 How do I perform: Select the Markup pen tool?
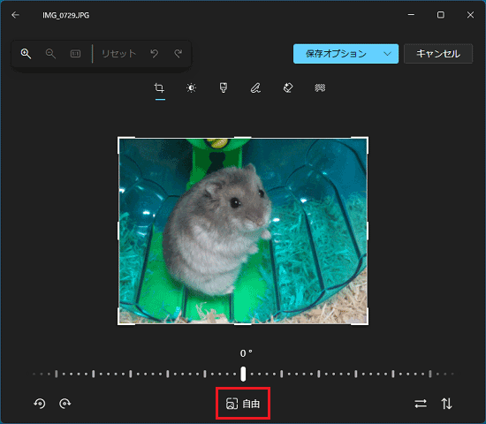coord(255,88)
